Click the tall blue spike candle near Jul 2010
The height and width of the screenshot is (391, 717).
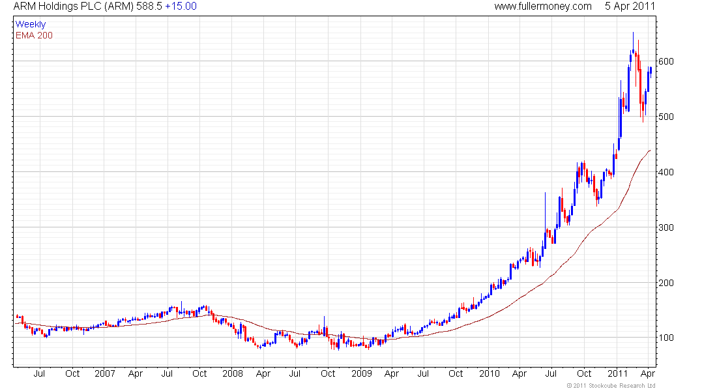pos(545,220)
